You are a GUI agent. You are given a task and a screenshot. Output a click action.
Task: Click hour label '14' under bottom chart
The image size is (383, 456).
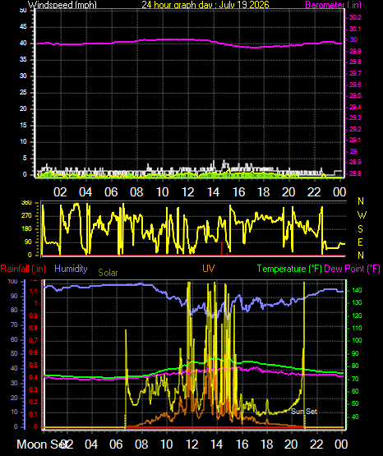point(217,444)
